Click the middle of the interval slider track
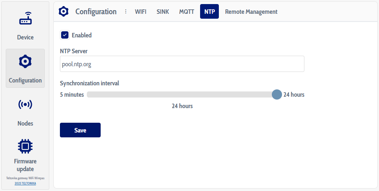 point(182,95)
